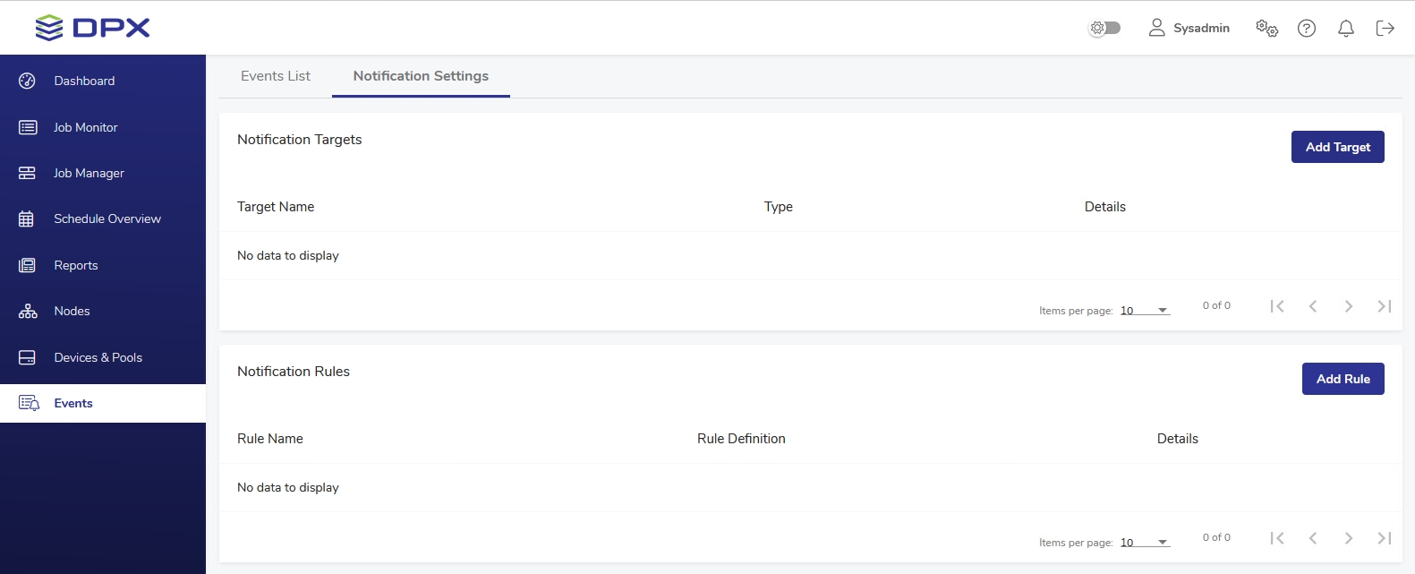Sort by Target Name column header

(x=276, y=207)
